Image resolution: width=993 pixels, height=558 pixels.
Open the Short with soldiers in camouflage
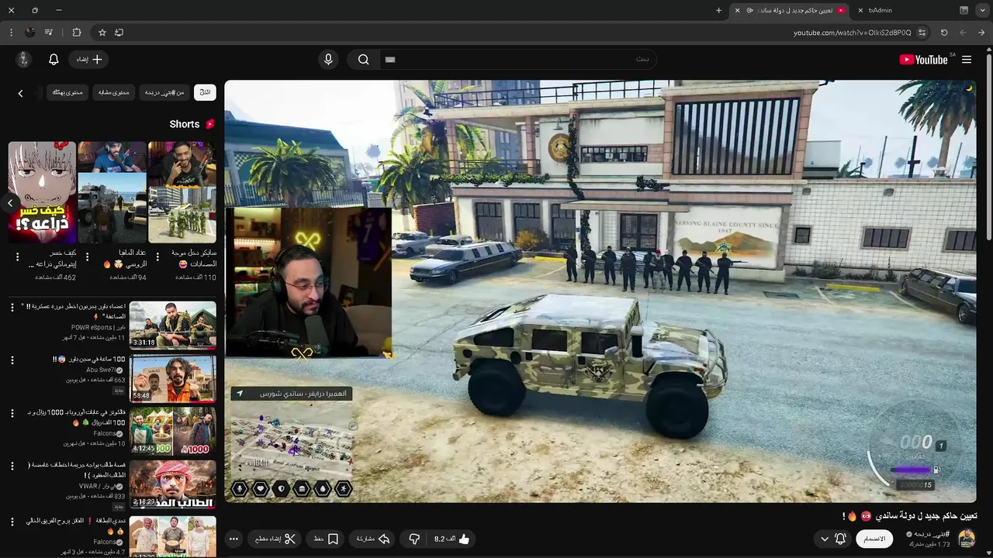click(x=182, y=192)
